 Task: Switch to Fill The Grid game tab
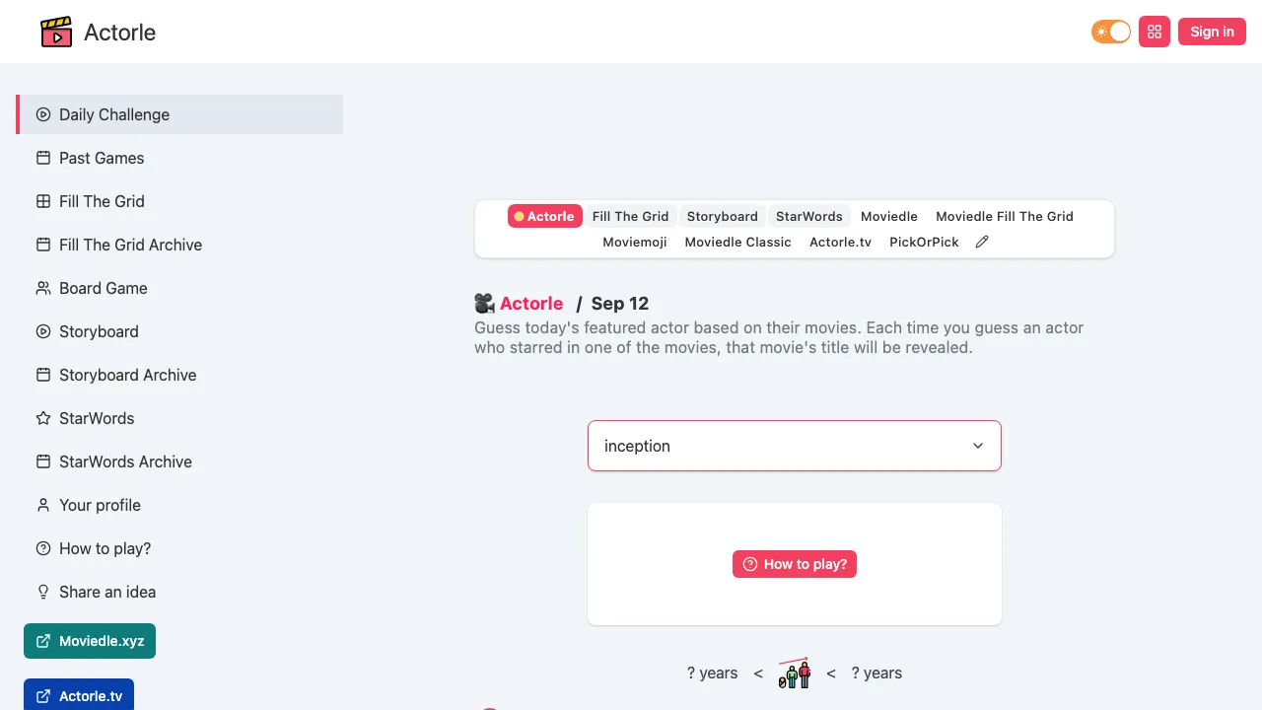coord(630,216)
